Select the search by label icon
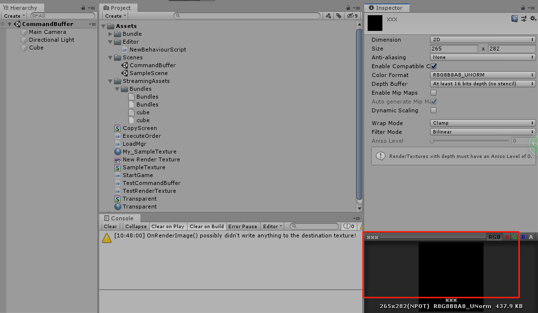 pos(338,16)
